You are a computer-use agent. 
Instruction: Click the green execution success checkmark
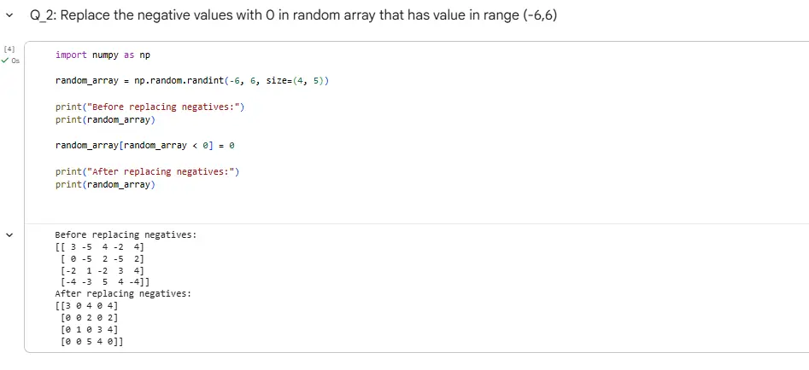click(x=6, y=61)
